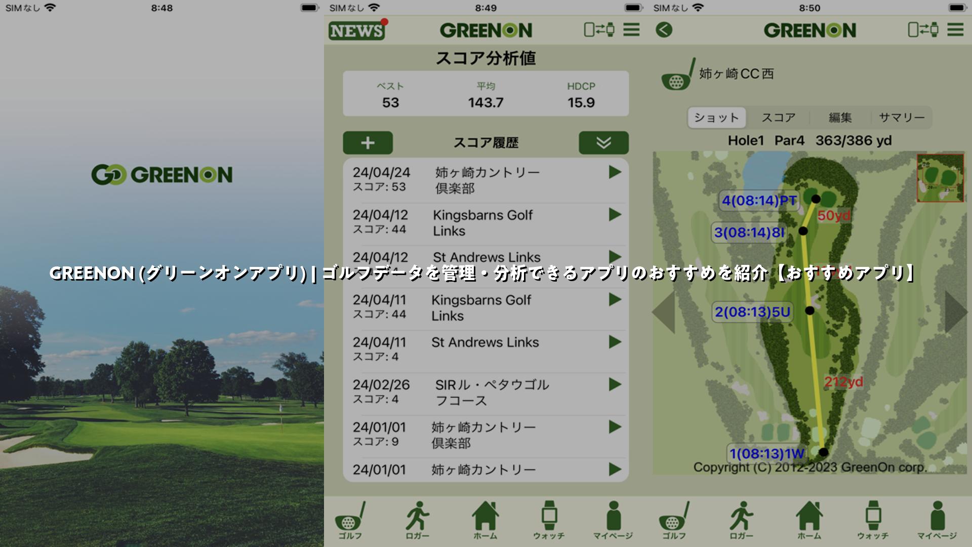Select ホーム tab in shot map screen

tap(809, 520)
